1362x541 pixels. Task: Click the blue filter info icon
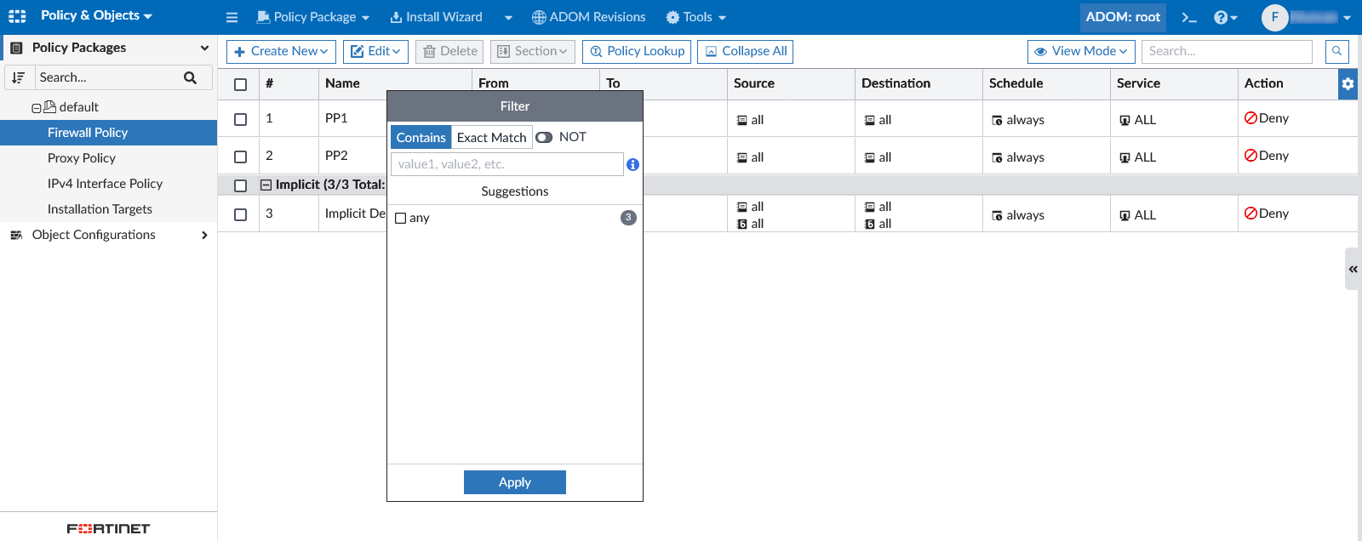(632, 165)
